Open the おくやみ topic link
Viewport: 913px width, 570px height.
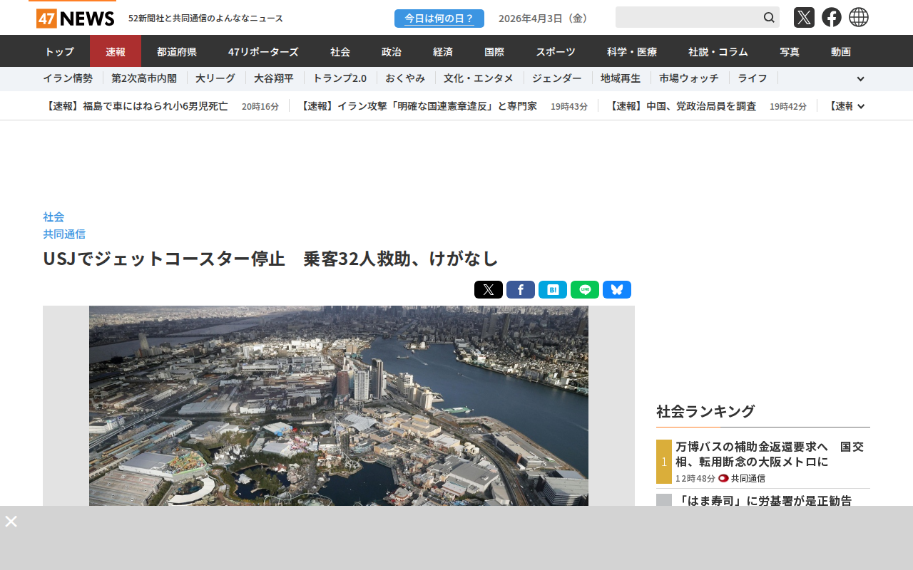[405, 78]
